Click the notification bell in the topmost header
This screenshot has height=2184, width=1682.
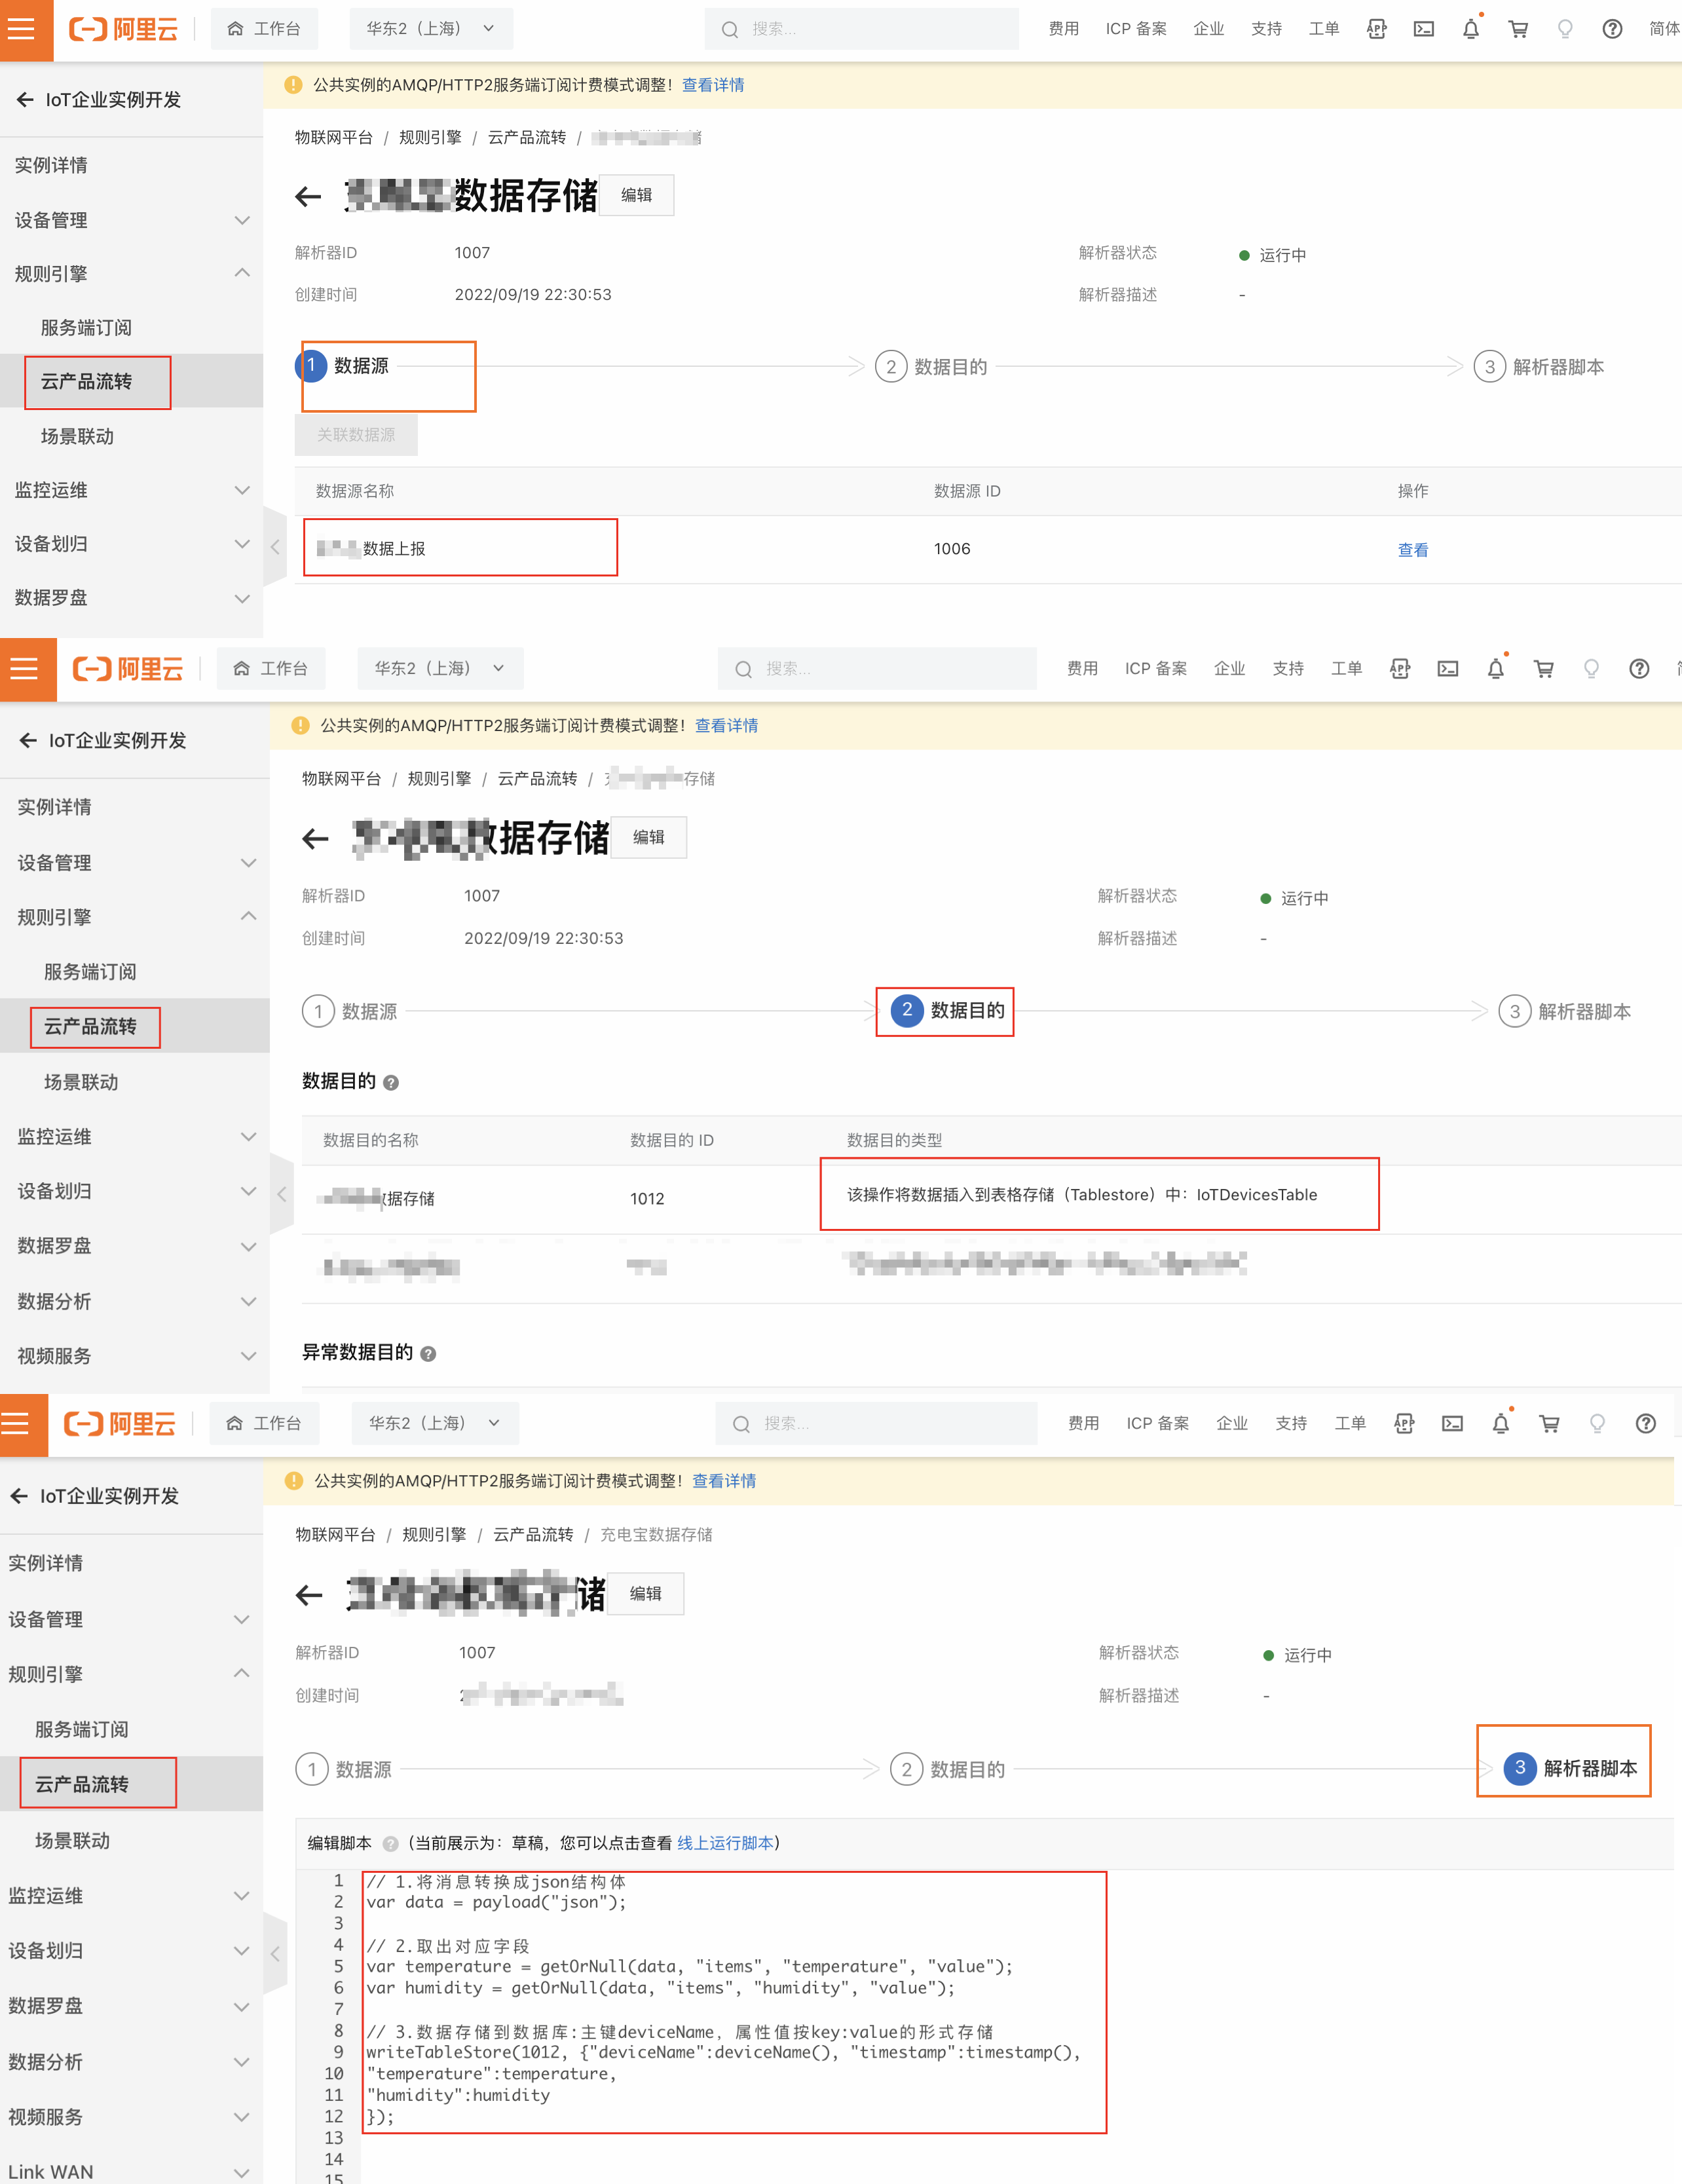(x=1470, y=29)
